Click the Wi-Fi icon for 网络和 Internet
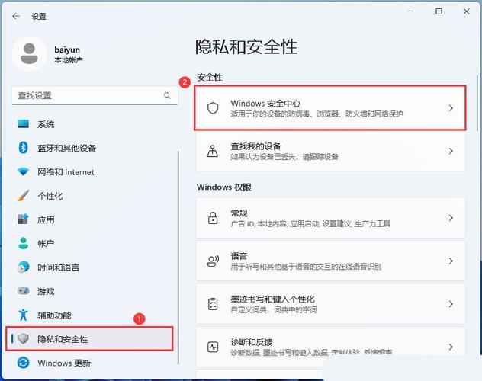The height and width of the screenshot is (381, 482). [x=24, y=171]
